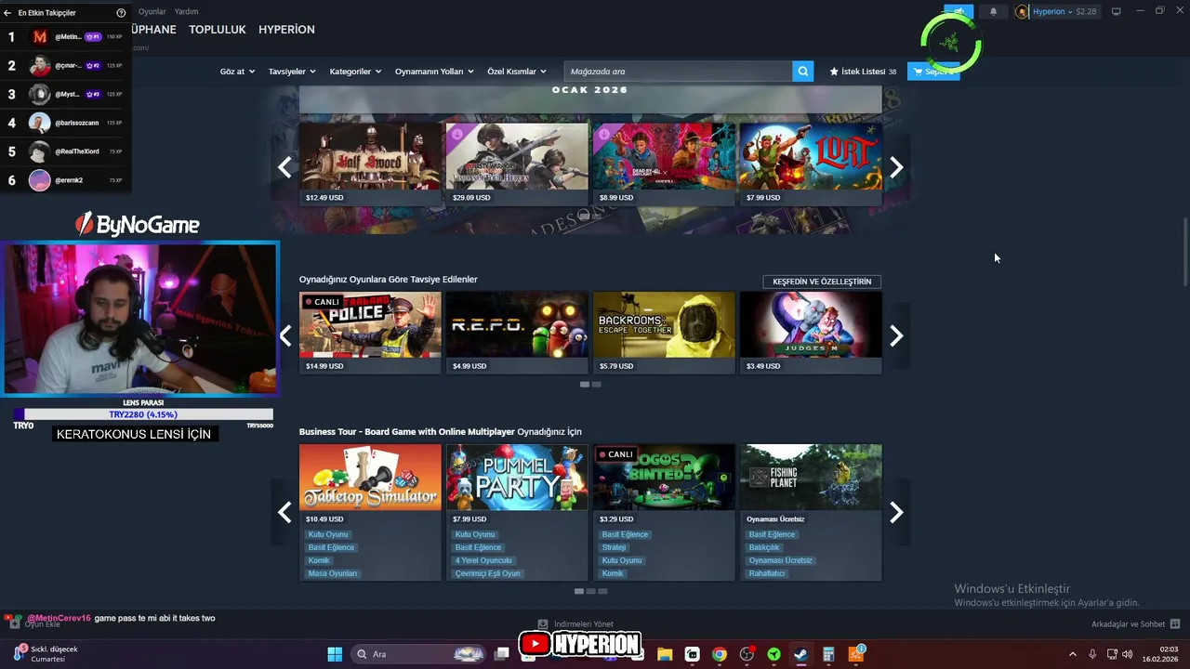Open the Steam notifications bell
Viewport: 1190px width, 669px height.
pos(993,11)
